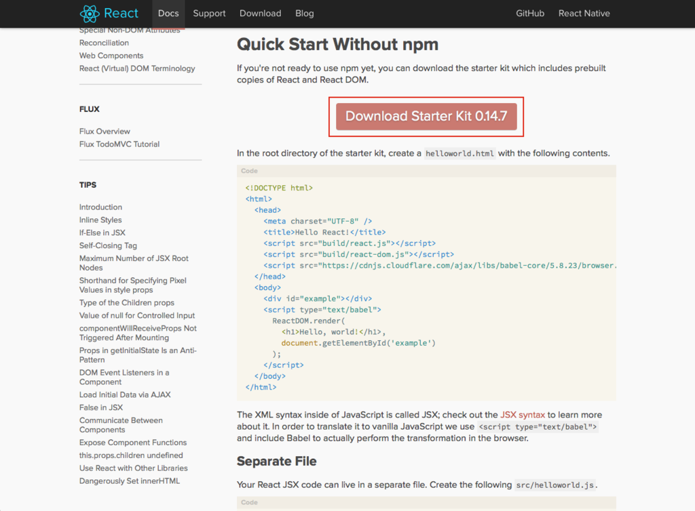Open this.props.children undefined tip

pyautogui.click(x=131, y=455)
